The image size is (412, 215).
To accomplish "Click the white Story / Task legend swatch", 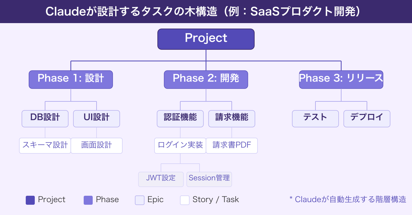I will click(185, 200).
